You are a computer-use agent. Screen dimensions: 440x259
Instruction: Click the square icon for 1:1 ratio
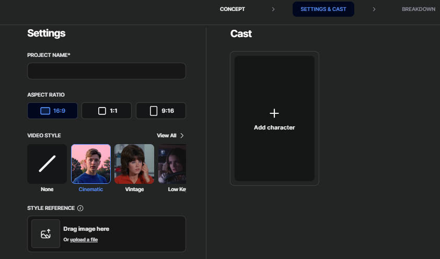pyautogui.click(x=102, y=111)
